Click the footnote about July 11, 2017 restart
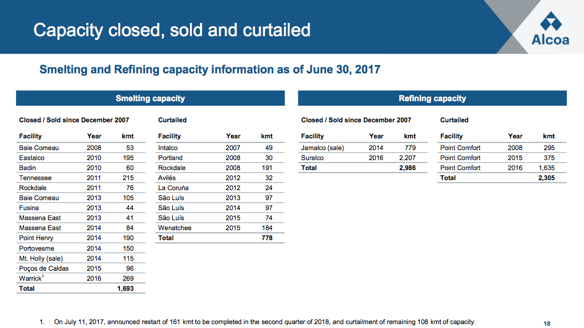The image size is (584, 328). click(x=264, y=322)
